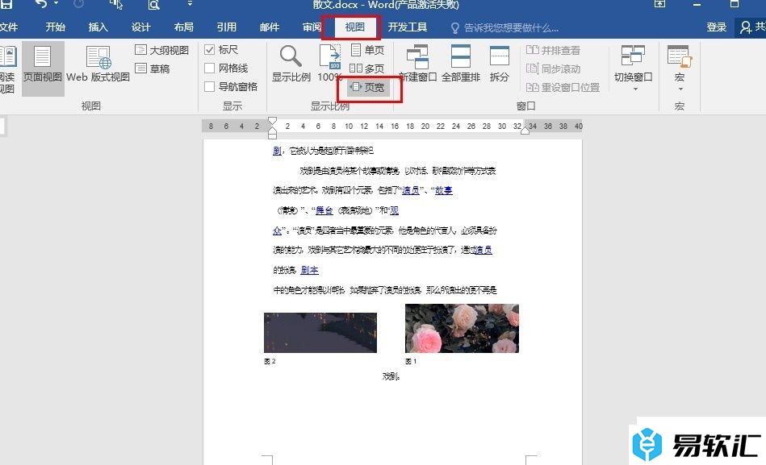Select the dark night scene image 图 2
The height and width of the screenshot is (465, 766).
pyautogui.click(x=320, y=333)
